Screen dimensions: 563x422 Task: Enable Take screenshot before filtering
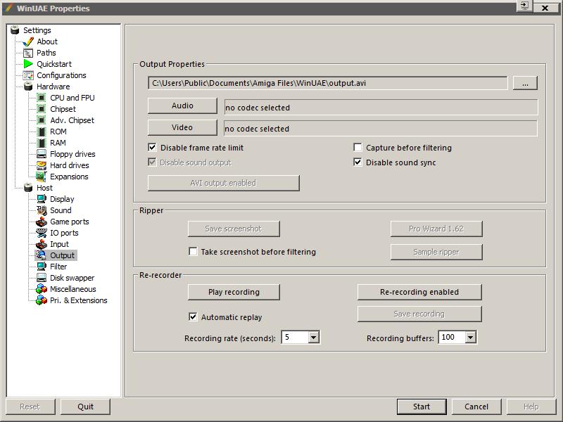tap(193, 252)
